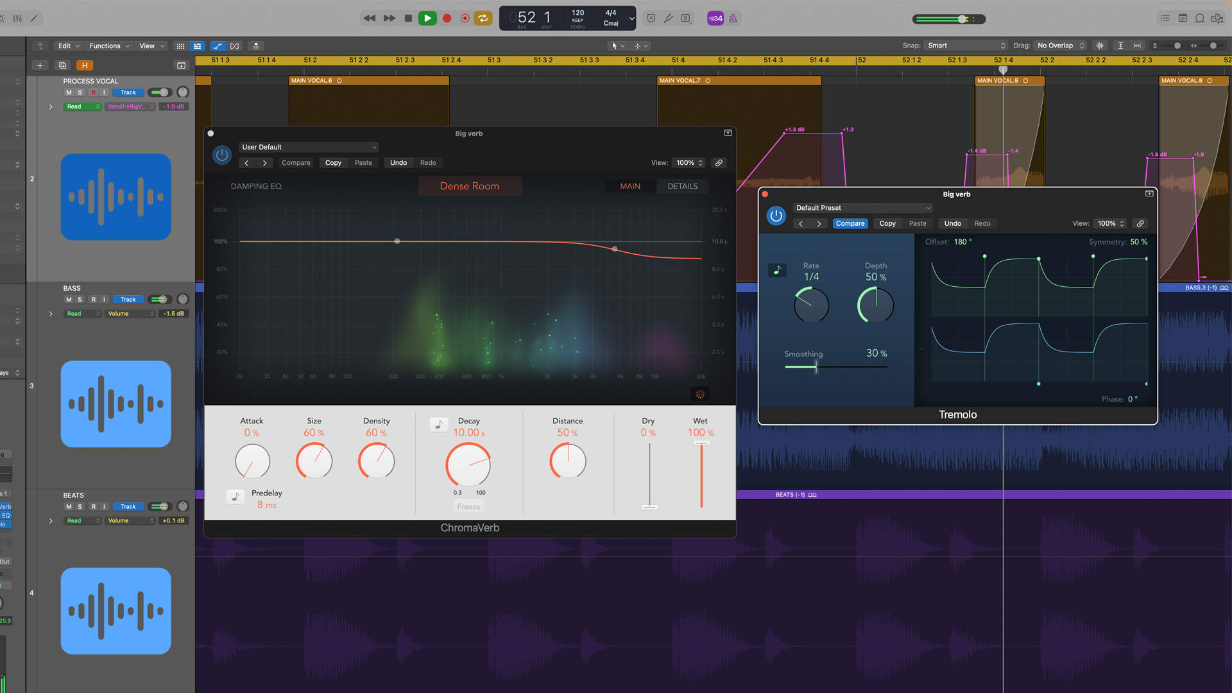1232x693 pixels.
Task: Toggle the Flex view button
Action: (x=235, y=46)
